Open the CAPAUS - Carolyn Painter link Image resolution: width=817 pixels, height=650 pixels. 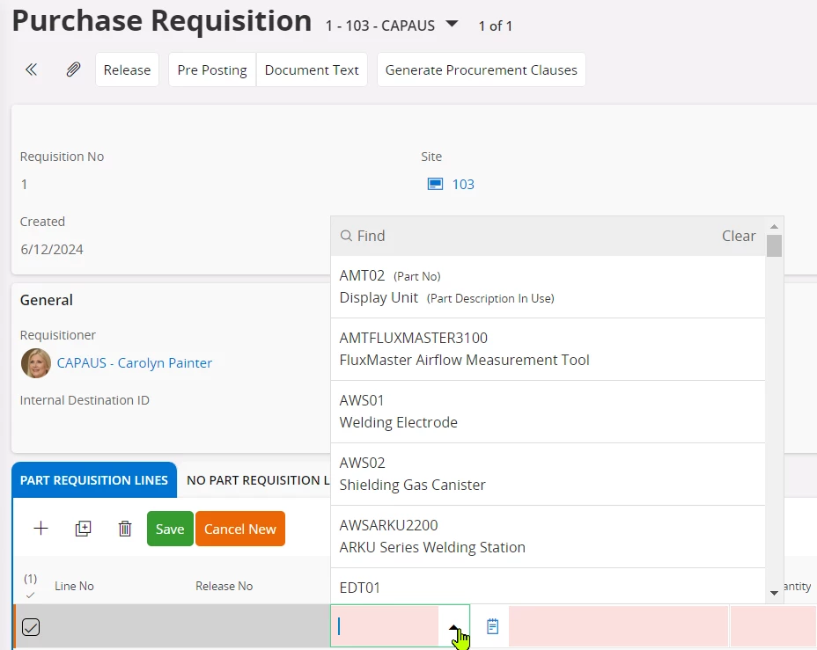[135, 363]
